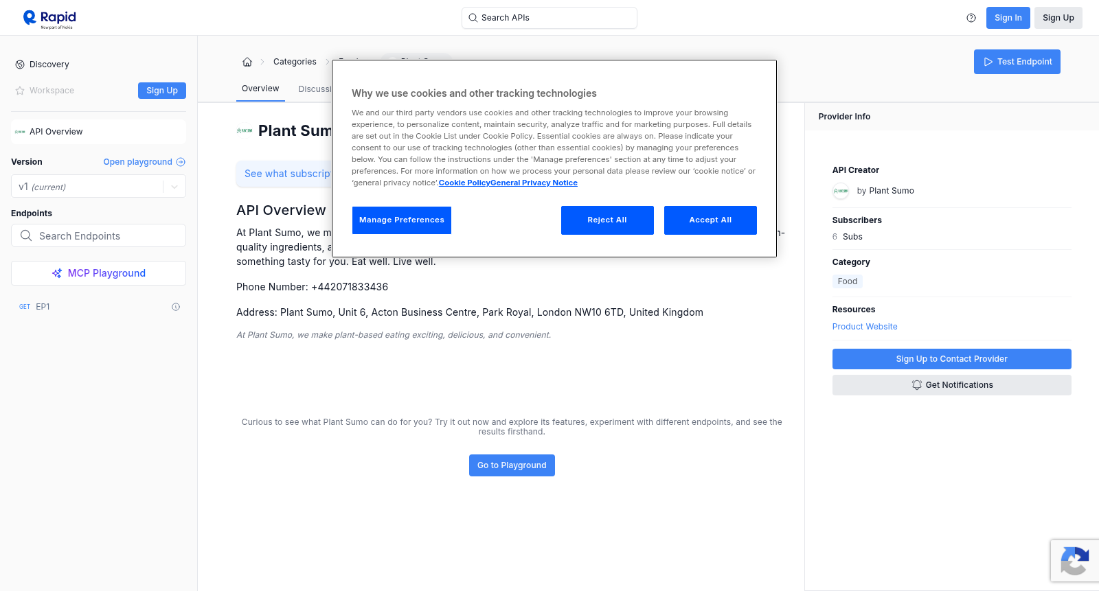Reject all cookies
This screenshot has width=1099, height=591.
[607, 220]
